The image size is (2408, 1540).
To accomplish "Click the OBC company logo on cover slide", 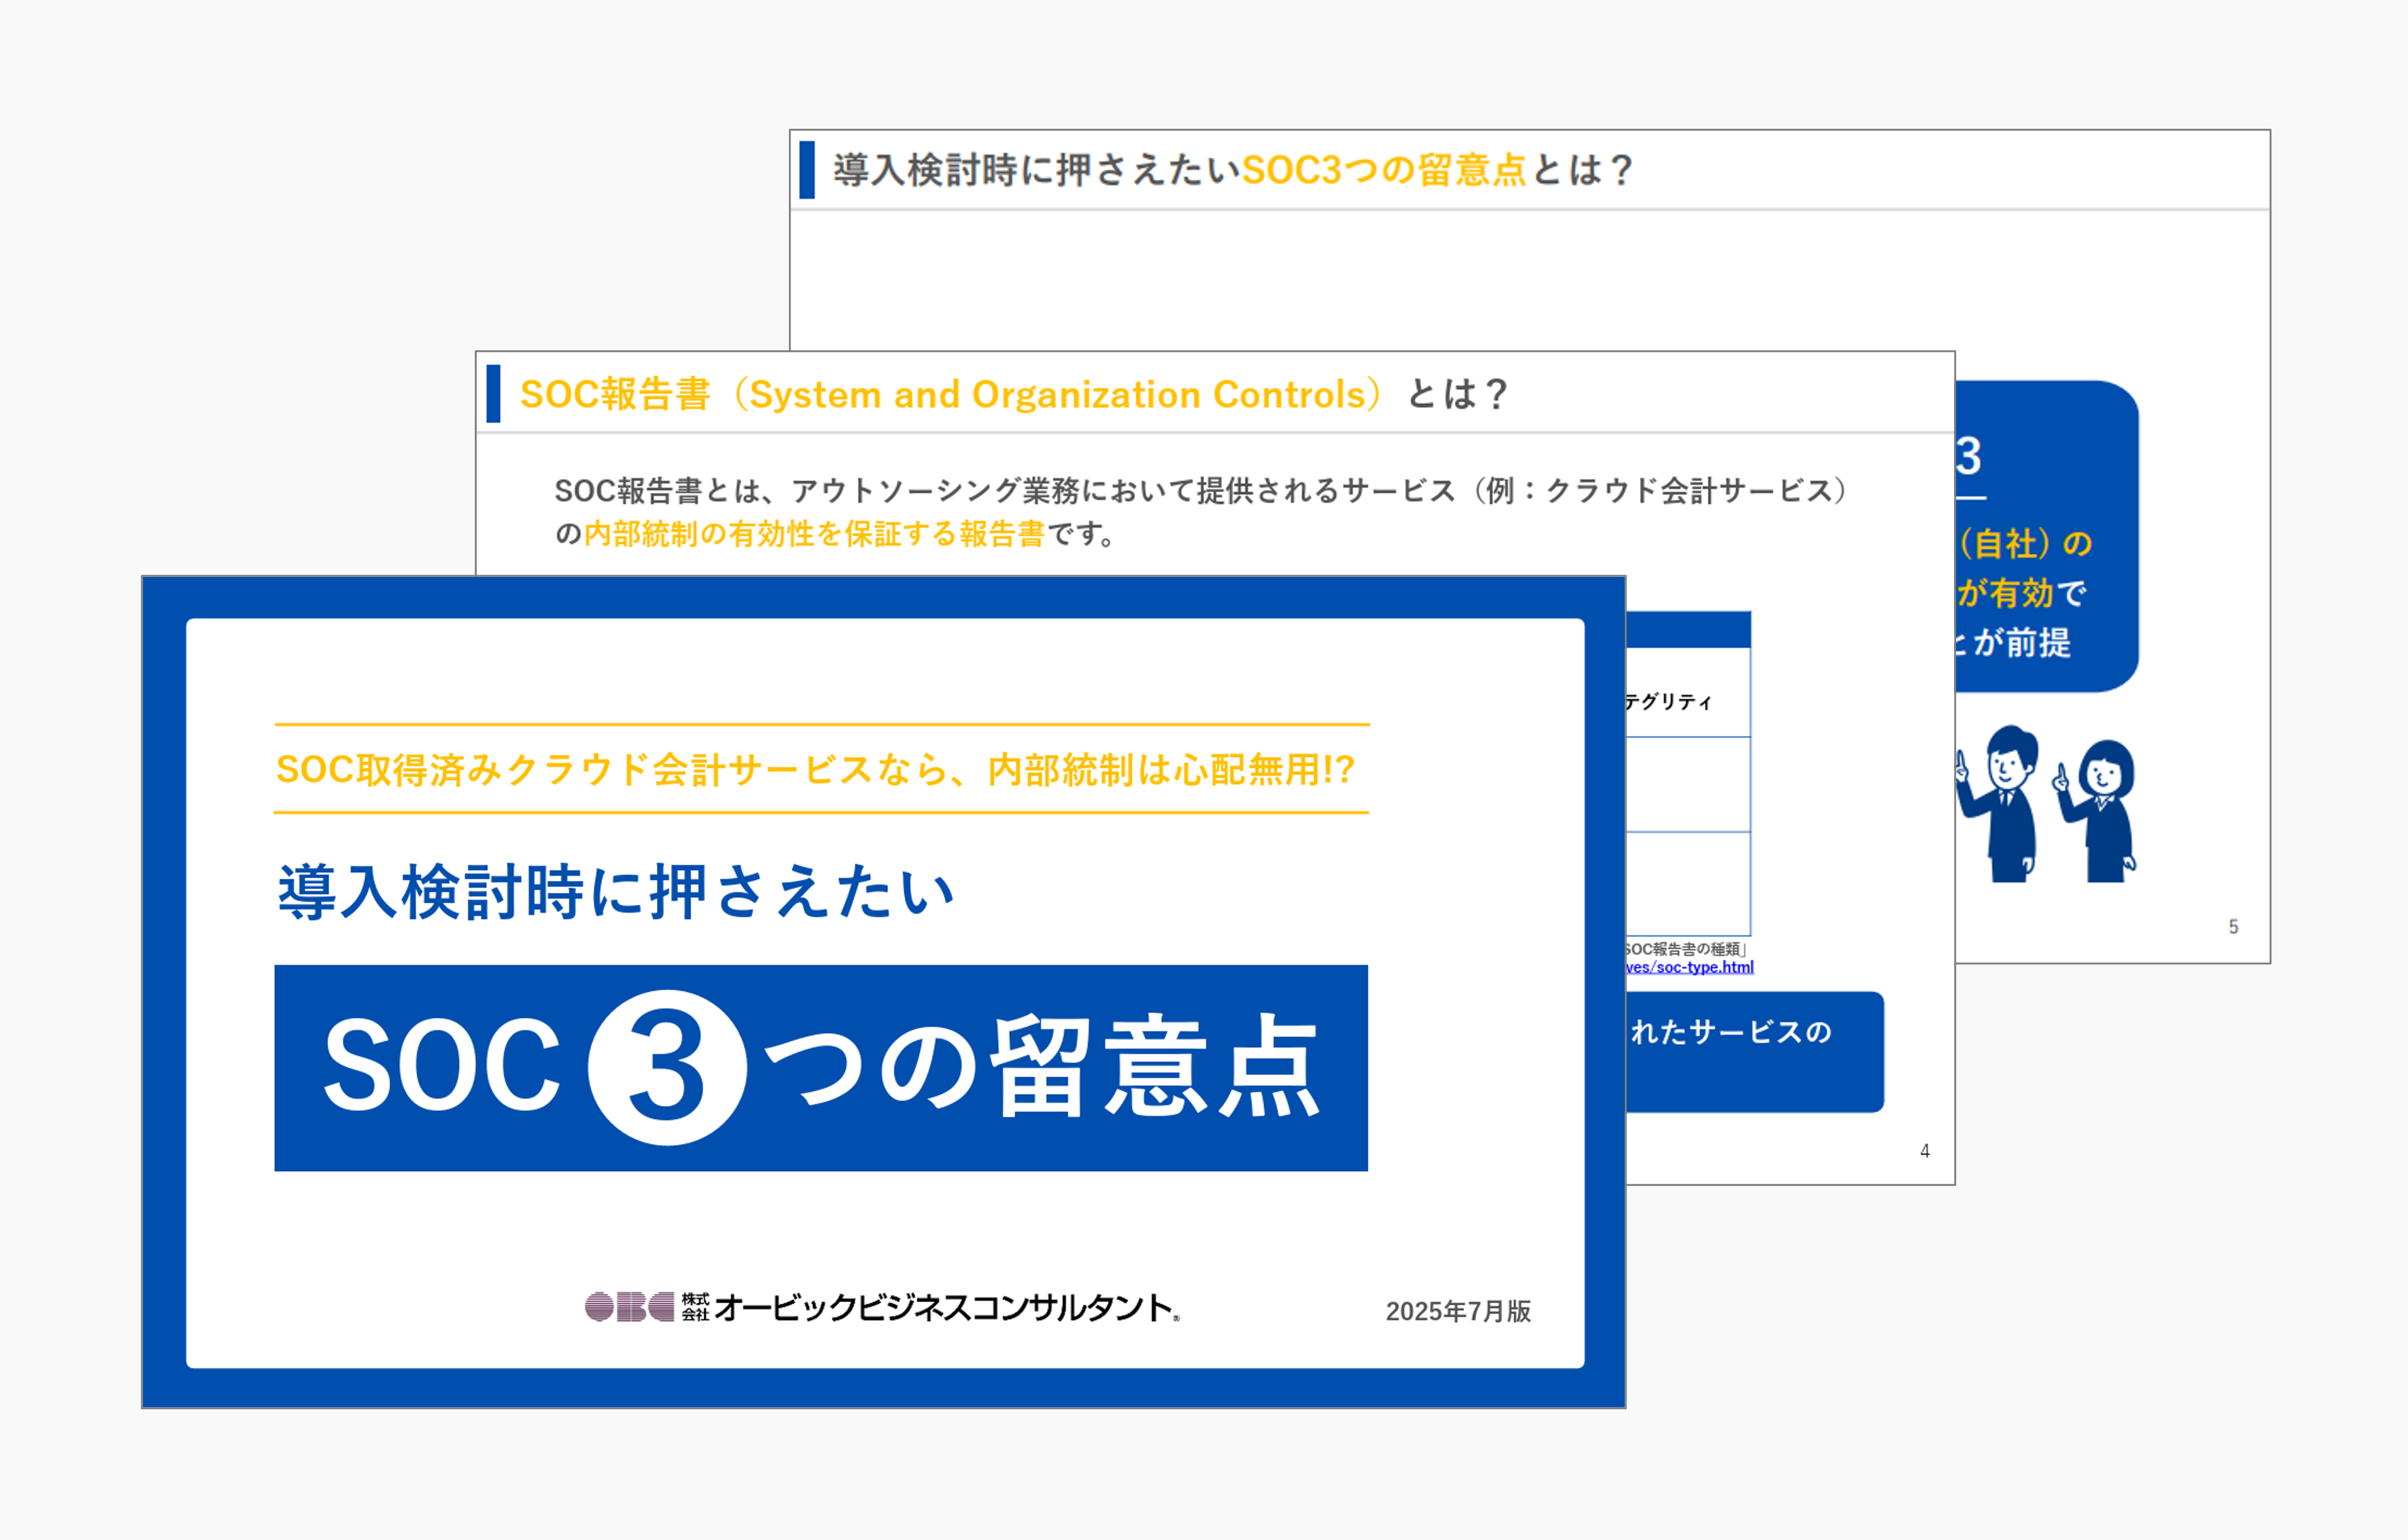I will point(630,1307).
